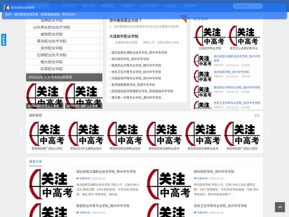Click 更多 in the 高职单招 section
The image size is (289, 217).
coord(257,115)
